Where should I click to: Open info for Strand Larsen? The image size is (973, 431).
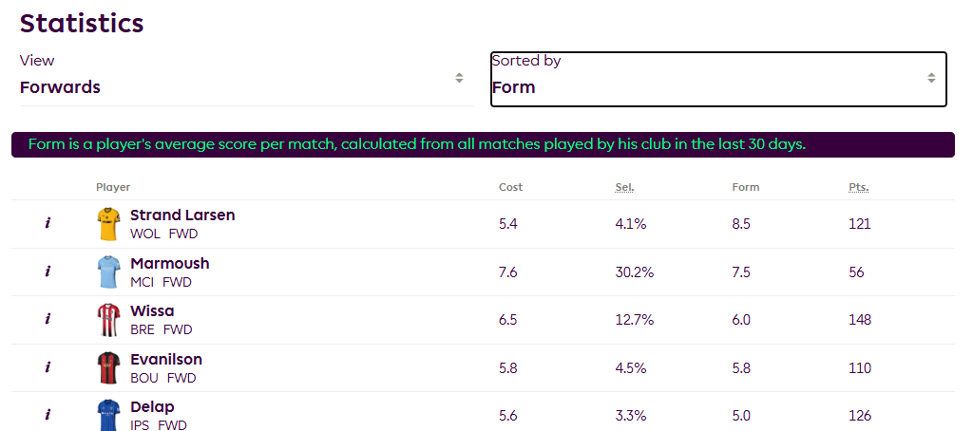(48, 223)
